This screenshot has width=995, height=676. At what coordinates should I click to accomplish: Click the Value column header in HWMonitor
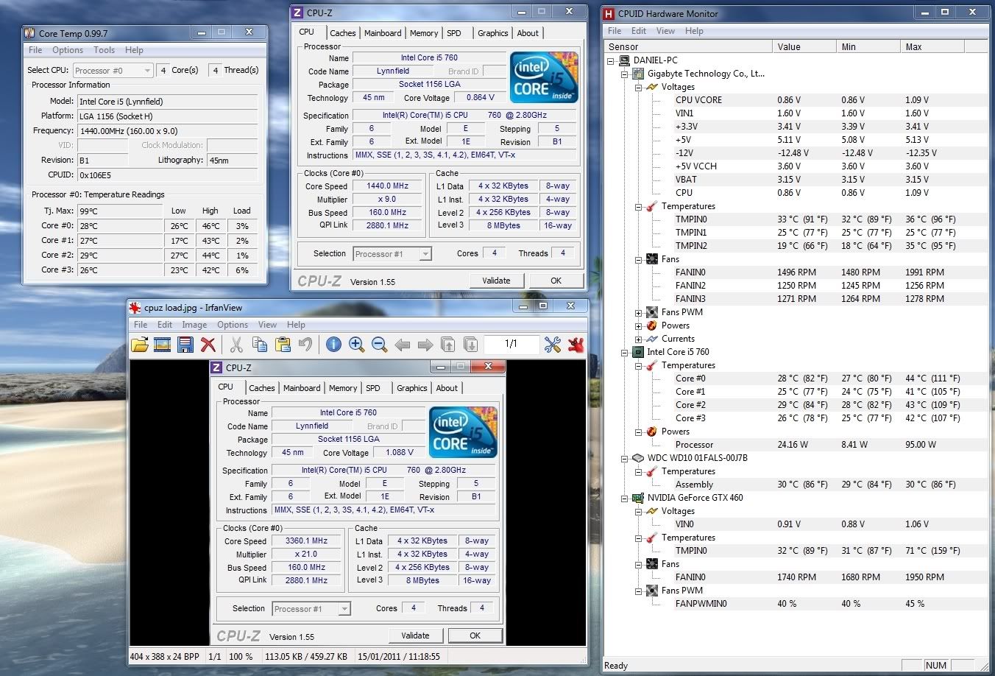(804, 46)
